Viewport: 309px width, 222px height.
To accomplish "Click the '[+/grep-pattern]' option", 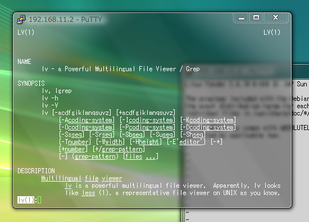I will point(119,149).
